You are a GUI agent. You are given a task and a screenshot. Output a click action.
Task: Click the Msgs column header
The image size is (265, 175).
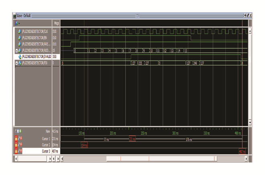click(57, 23)
